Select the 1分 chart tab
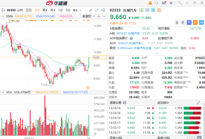Screen dimensions: 205x139 [60, 10]
